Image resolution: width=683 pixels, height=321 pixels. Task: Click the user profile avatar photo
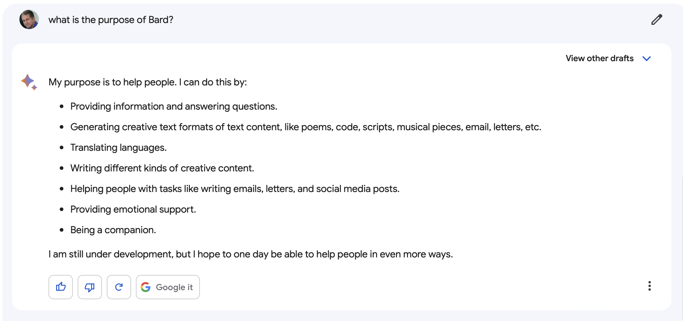point(29,19)
